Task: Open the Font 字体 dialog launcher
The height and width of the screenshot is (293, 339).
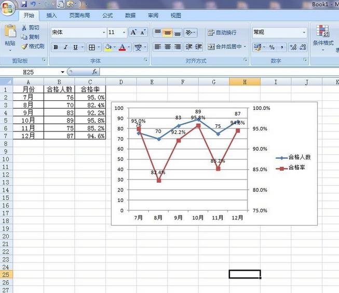Action: (x=145, y=60)
